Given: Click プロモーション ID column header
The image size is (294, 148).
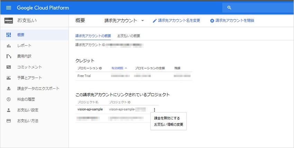Looking at the screenshot, I should [90, 68].
